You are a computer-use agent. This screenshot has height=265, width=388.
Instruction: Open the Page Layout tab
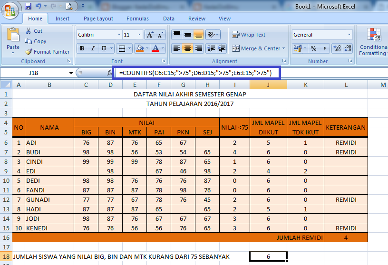coord(98,19)
